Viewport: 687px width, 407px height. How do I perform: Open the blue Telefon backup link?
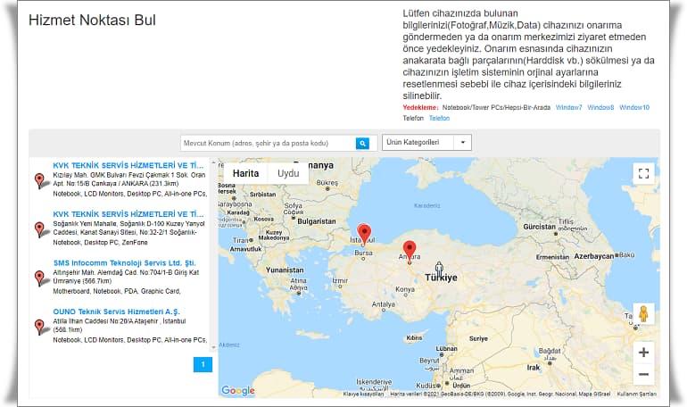point(439,119)
